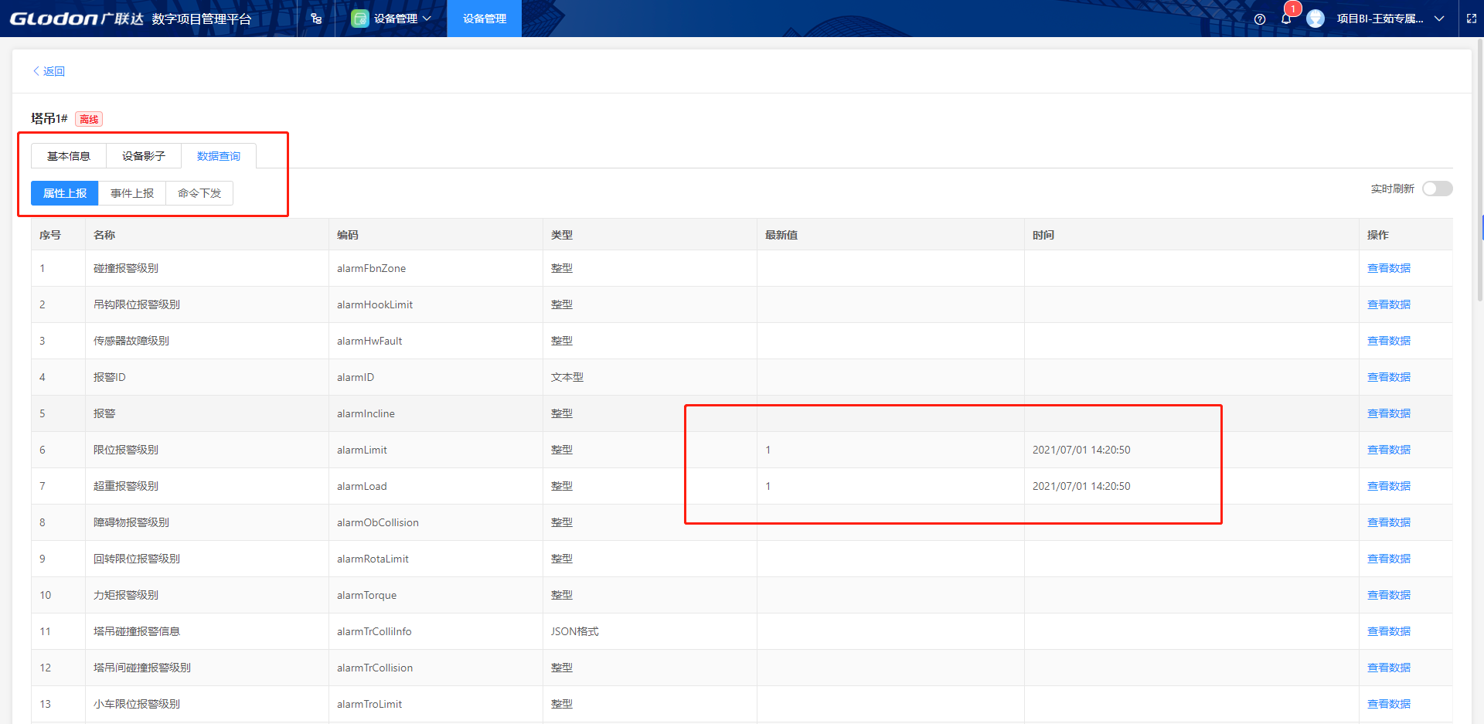Click the back arrow 返回

pos(48,71)
